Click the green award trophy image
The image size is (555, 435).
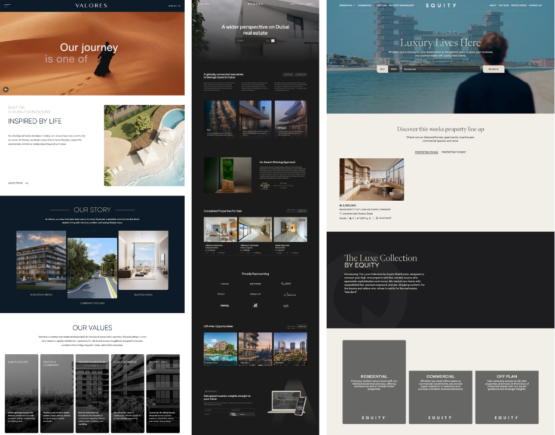[228, 175]
